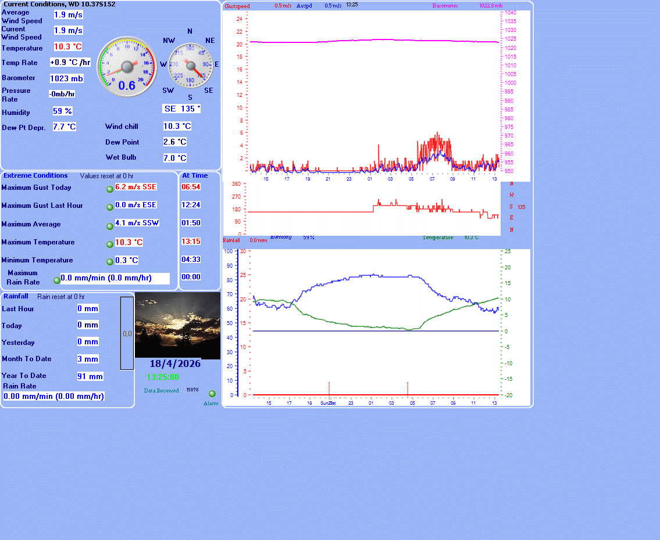Click the date 18/4/2026 below the webcam
Image resolution: width=660 pixels, height=540 pixels.
point(175,364)
